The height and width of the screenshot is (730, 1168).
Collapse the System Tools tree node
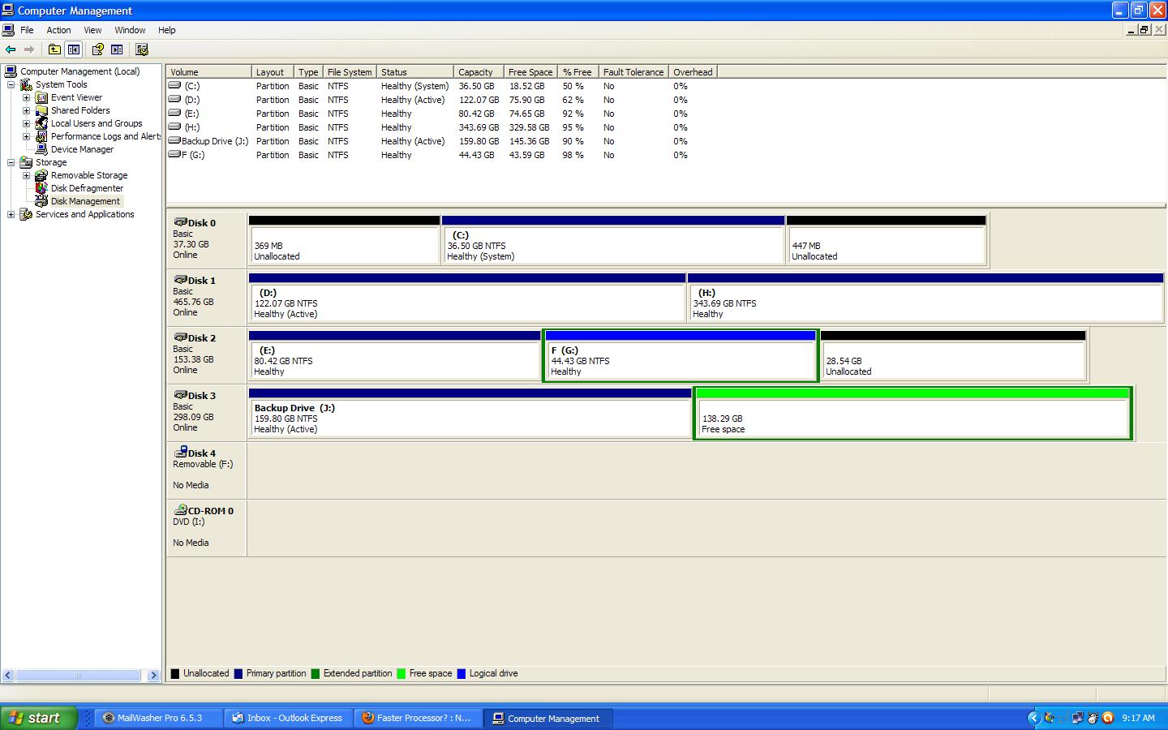tap(11, 84)
